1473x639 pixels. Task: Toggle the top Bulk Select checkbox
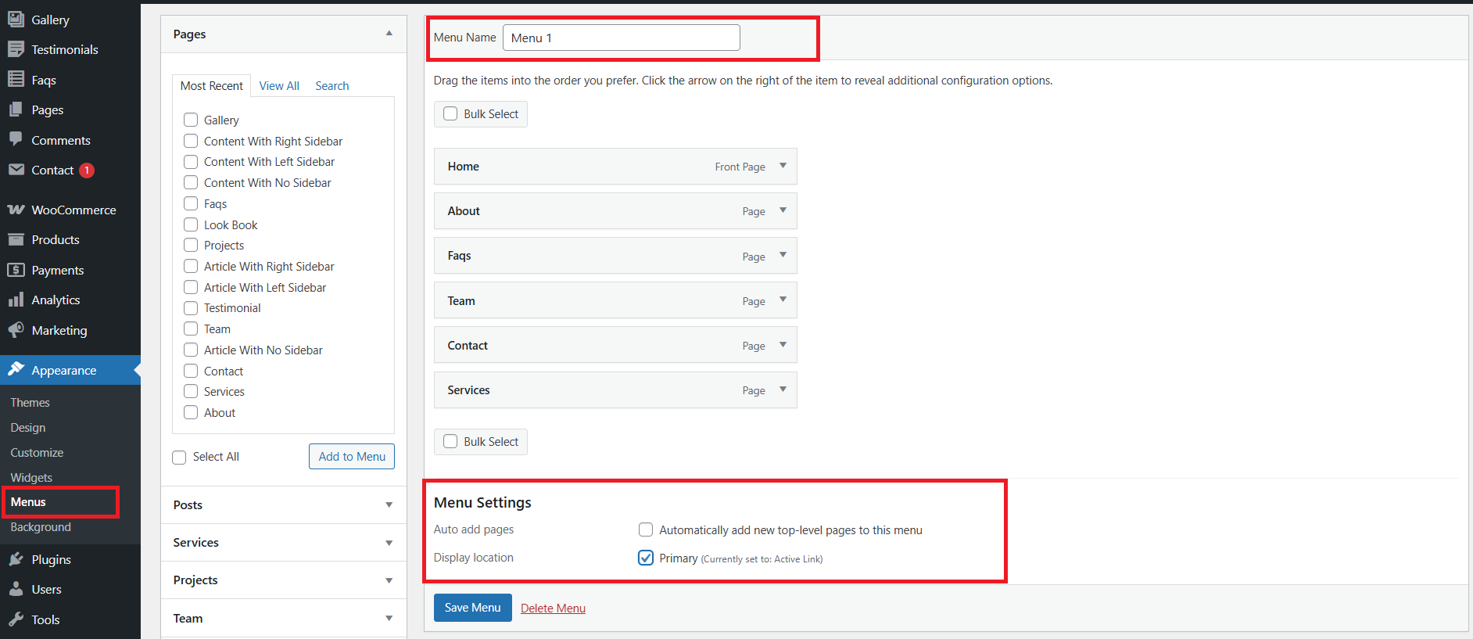tap(450, 113)
